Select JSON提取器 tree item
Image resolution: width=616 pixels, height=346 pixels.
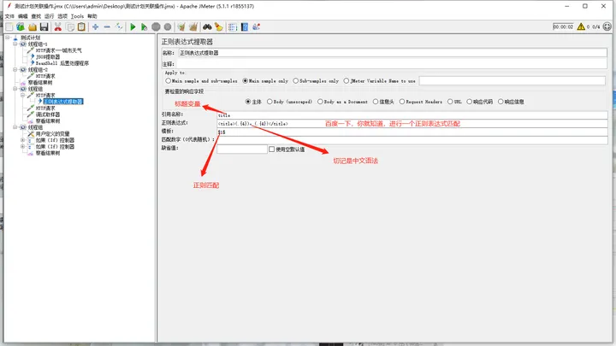click(48, 57)
